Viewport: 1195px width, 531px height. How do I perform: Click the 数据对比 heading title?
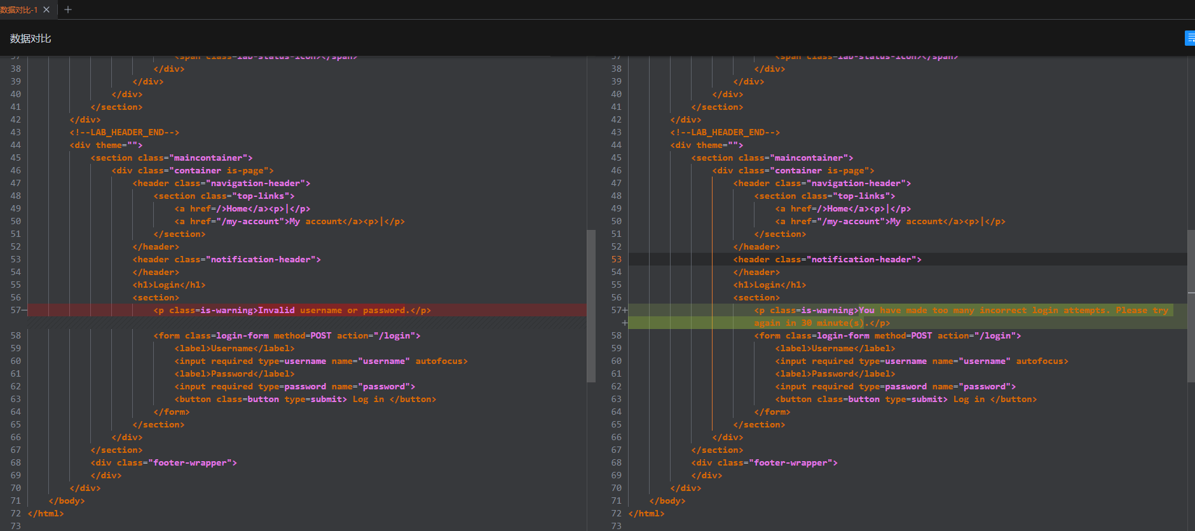(31, 39)
